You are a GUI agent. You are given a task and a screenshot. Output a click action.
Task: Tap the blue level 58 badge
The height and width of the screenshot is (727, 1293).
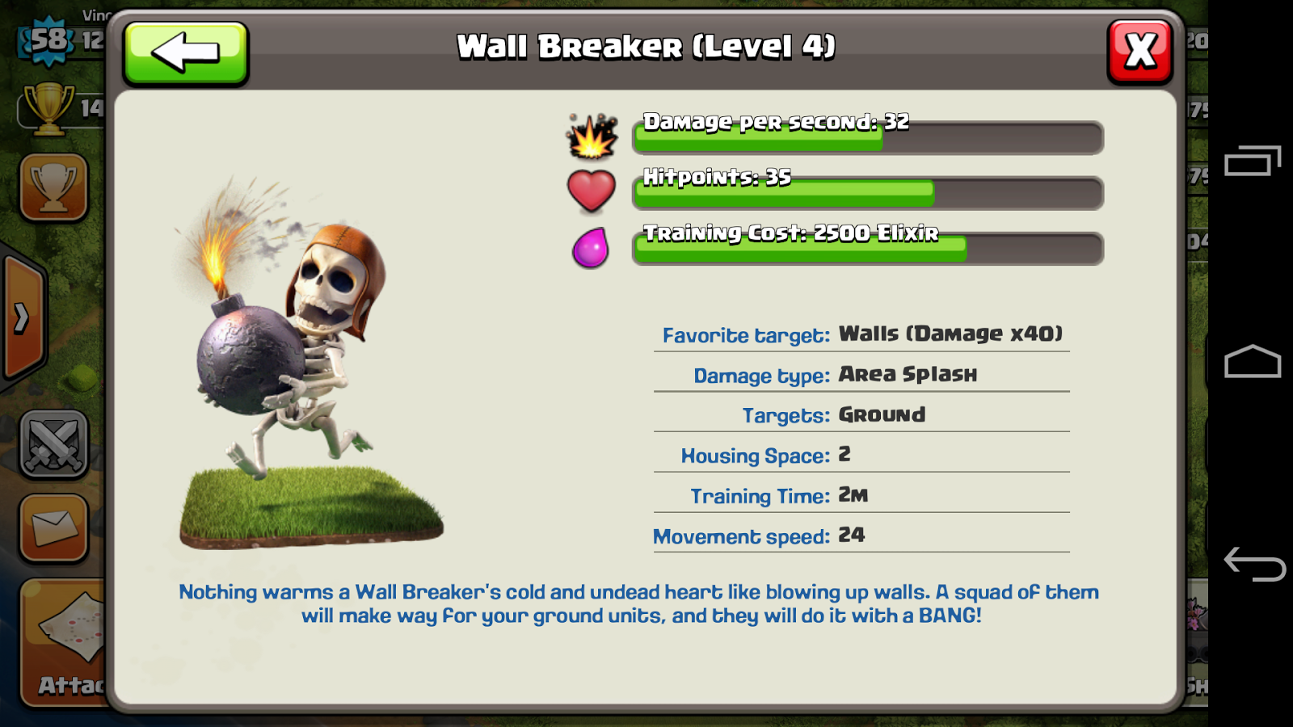pos(47,40)
